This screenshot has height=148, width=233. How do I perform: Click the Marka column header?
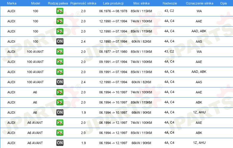pos(12,3)
